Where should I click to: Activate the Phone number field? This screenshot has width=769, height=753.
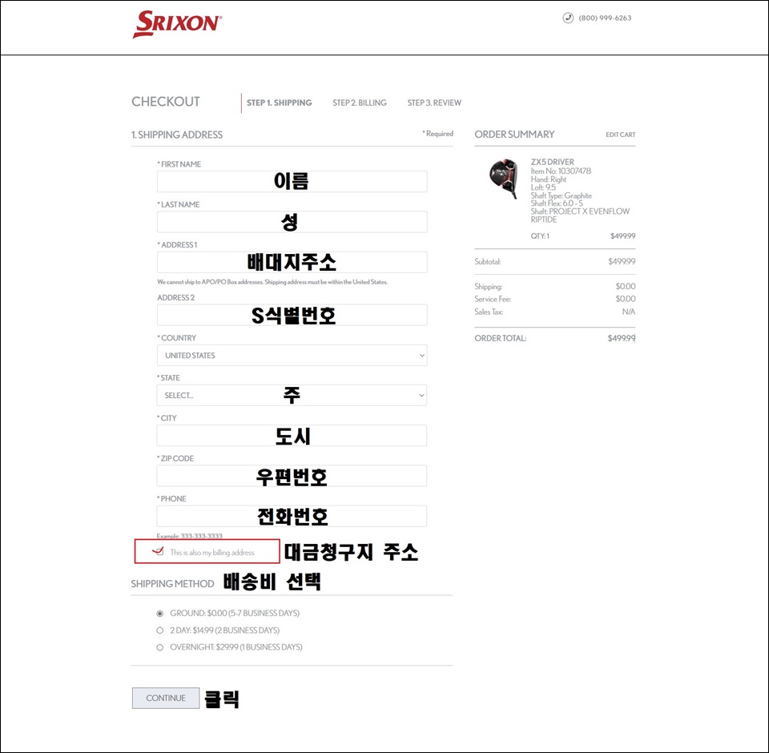click(x=292, y=516)
